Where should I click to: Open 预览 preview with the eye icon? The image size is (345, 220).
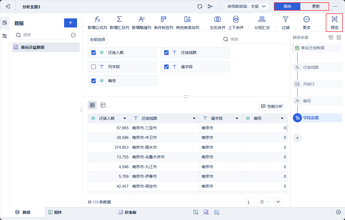coord(334,19)
